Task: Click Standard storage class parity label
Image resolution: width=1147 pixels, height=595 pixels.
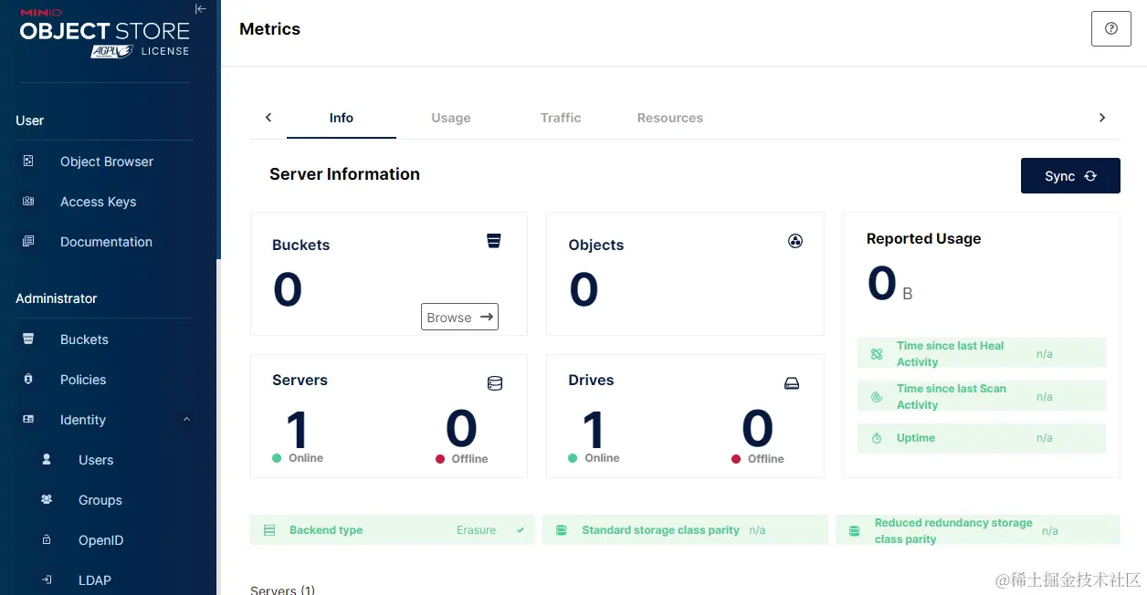Action: tap(660, 530)
